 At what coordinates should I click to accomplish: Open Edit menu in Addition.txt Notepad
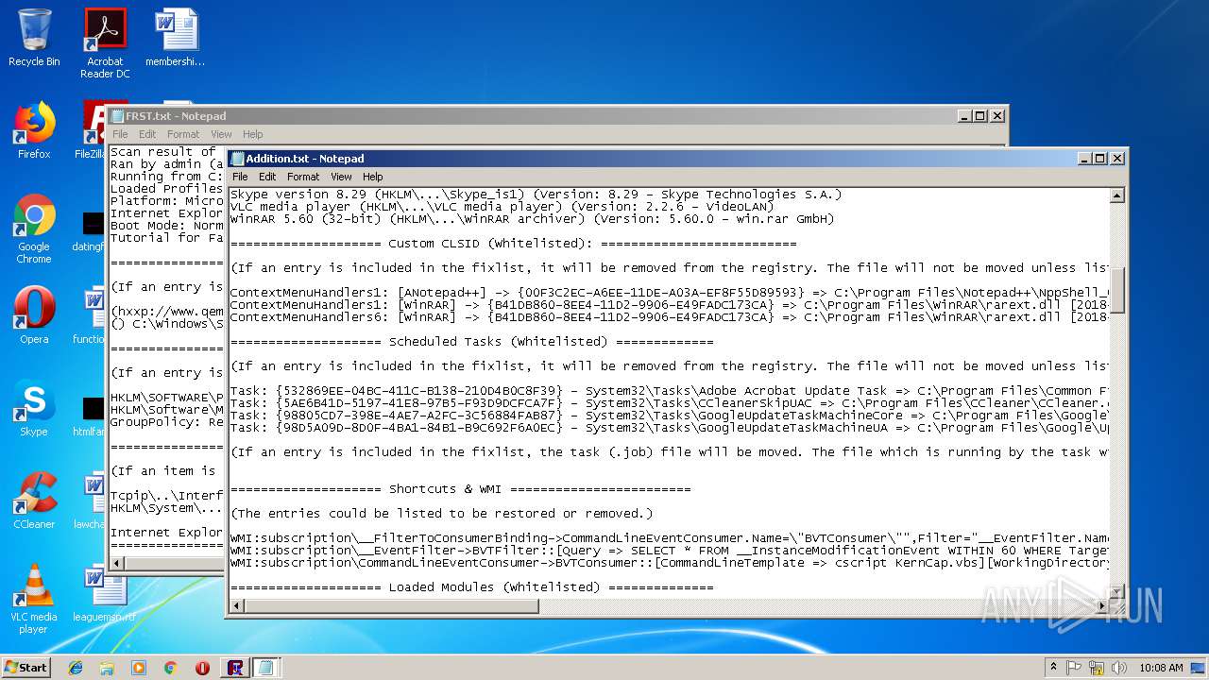tap(267, 177)
